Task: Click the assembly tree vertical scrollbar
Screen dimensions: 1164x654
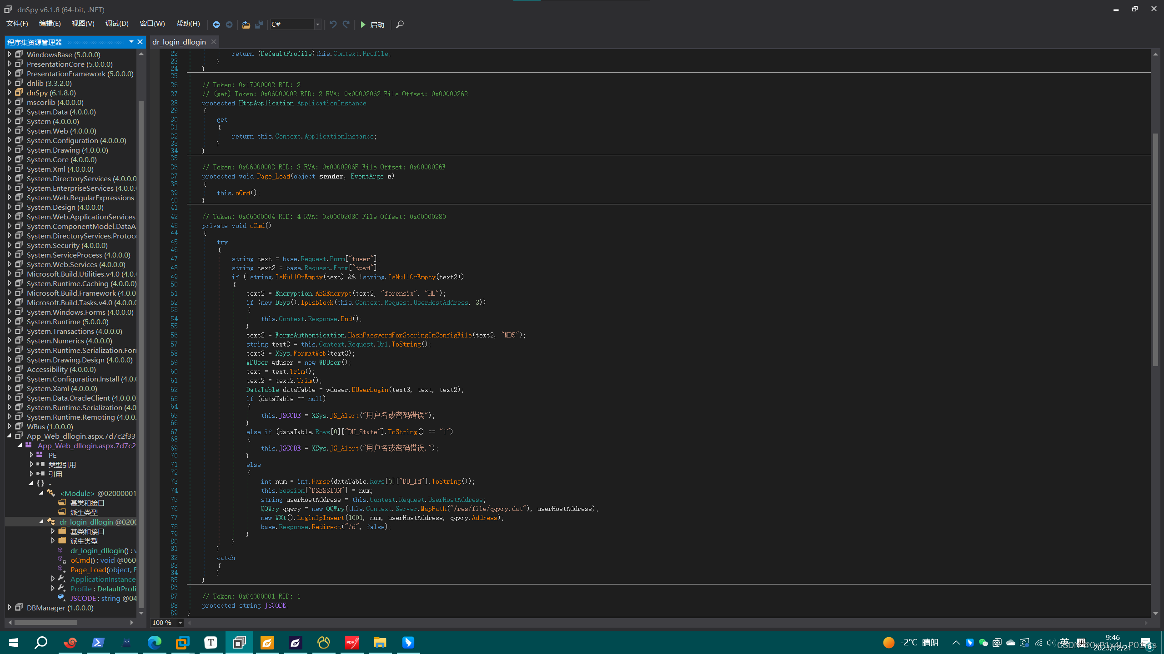Action: pyautogui.click(x=141, y=354)
